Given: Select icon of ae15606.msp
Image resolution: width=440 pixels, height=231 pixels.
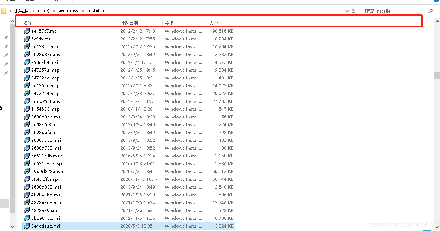Looking at the screenshot, I should [27, 86].
